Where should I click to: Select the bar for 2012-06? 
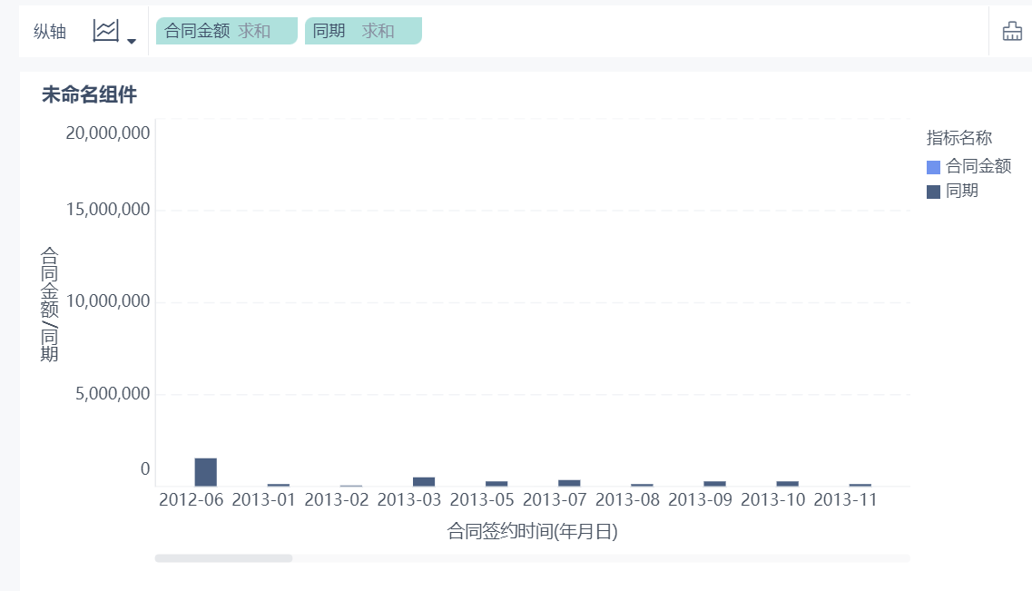(205, 472)
